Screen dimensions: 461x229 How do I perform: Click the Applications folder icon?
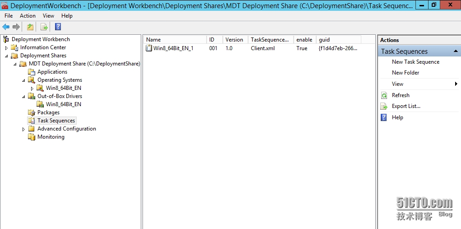[32, 72]
